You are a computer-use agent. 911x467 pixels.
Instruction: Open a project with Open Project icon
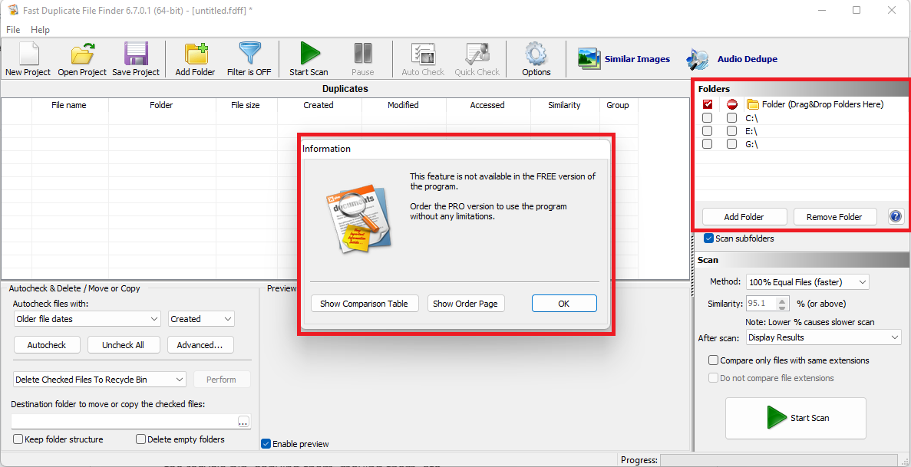click(82, 54)
